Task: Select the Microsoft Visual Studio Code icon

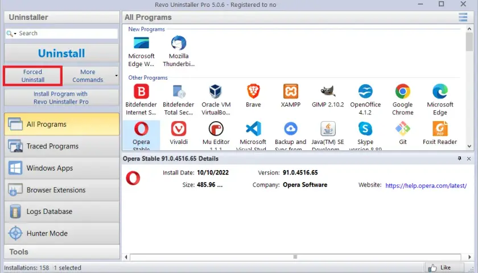Action: click(x=253, y=129)
